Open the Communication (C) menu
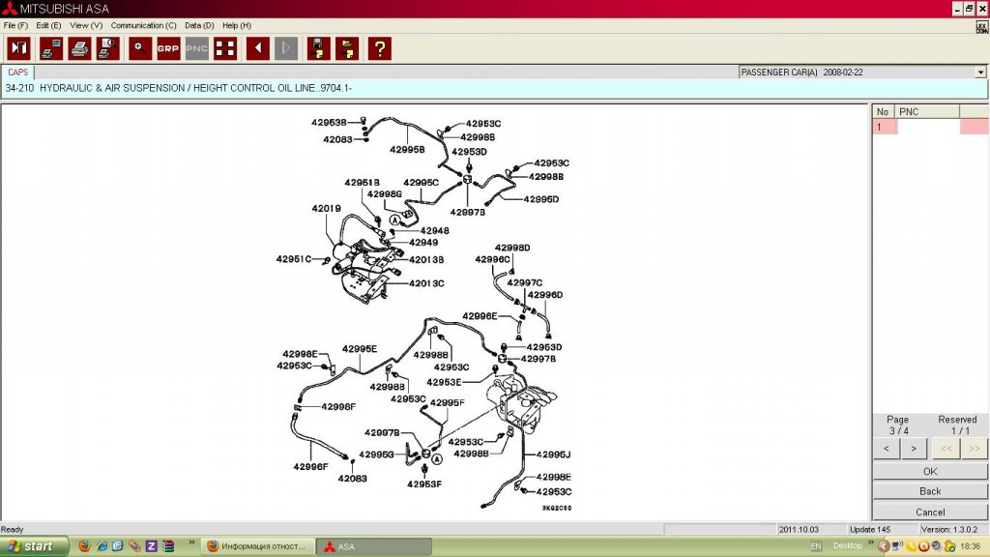 click(x=143, y=25)
